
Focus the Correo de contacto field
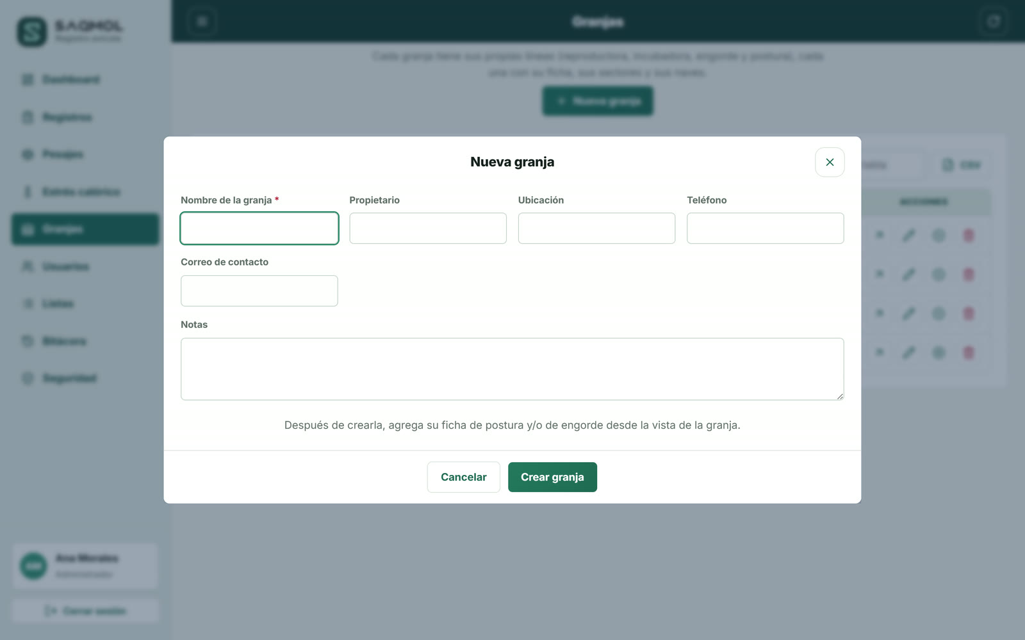point(259,291)
